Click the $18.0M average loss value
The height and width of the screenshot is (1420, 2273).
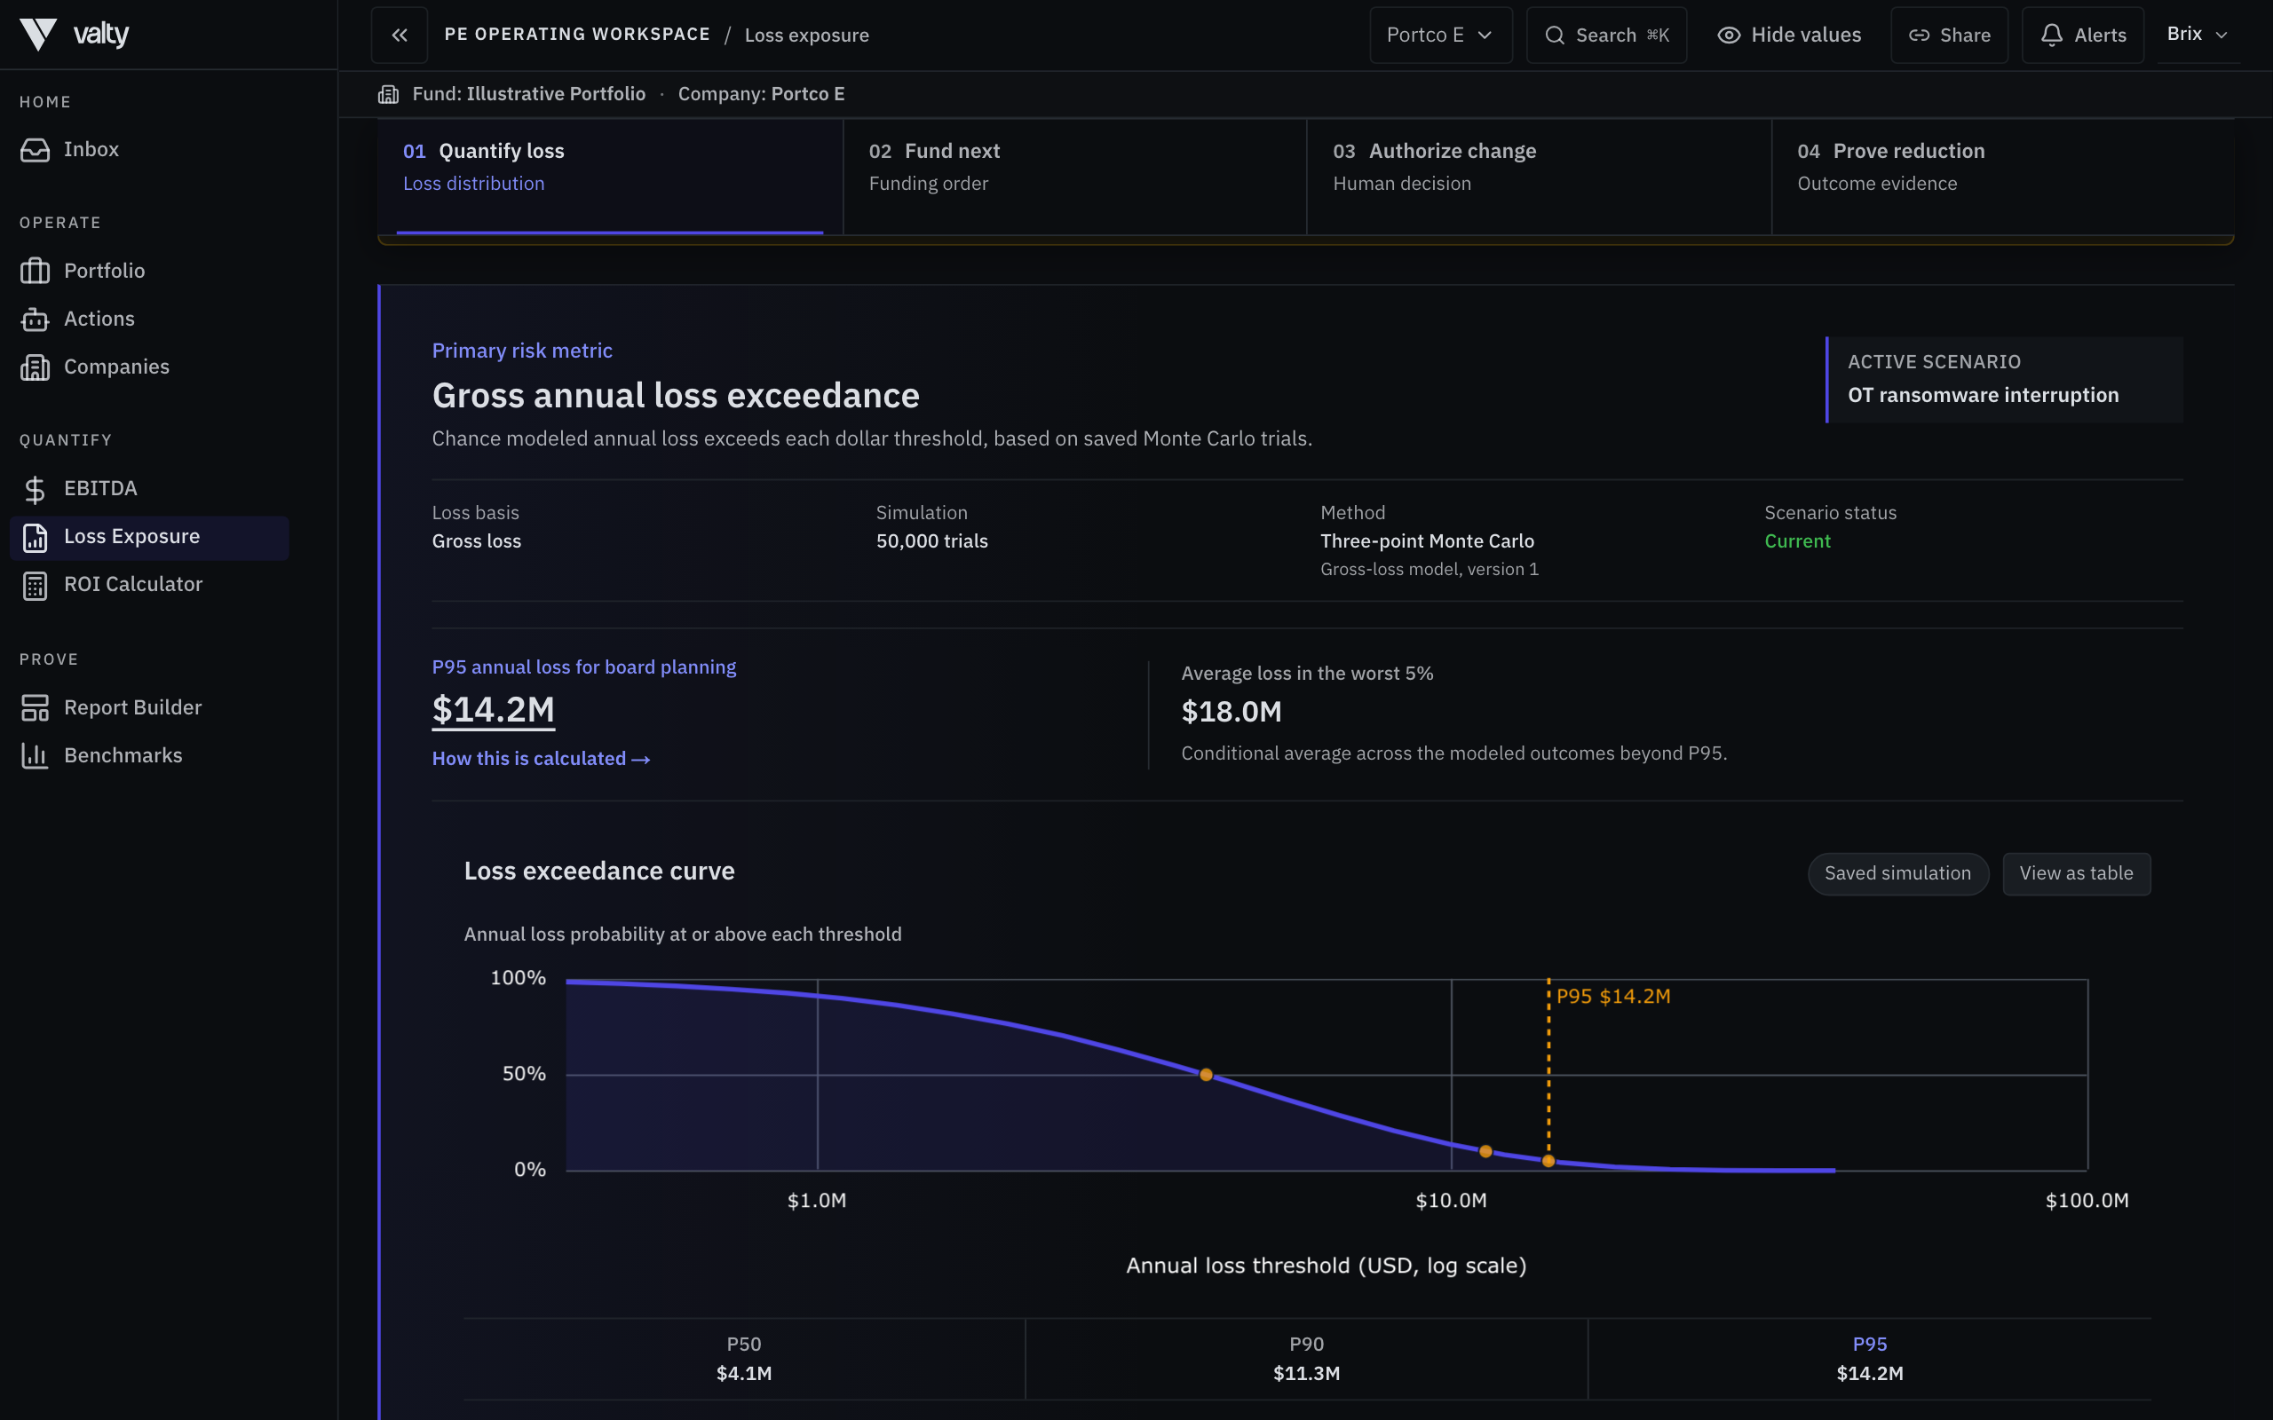tap(1232, 712)
